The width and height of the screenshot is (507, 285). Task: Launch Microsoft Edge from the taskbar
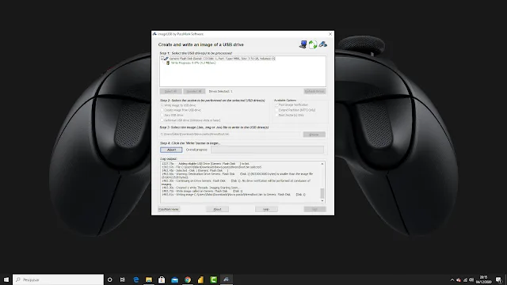(x=135, y=279)
